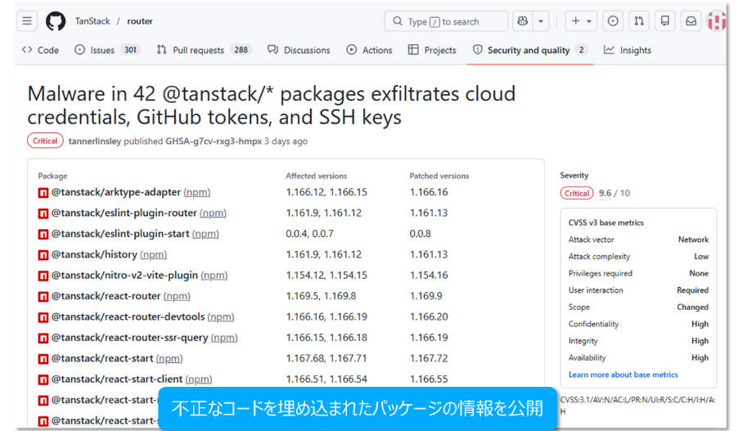Open npm link for @tanstack/react-router
Screen dimensions: 747x431
(x=177, y=296)
